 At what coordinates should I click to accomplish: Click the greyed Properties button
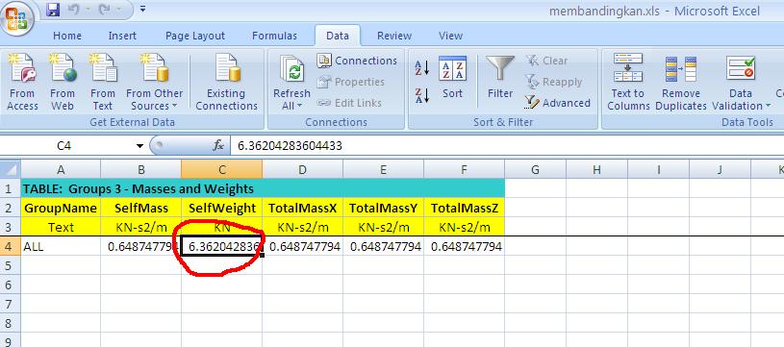pyautogui.click(x=351, y=82)
